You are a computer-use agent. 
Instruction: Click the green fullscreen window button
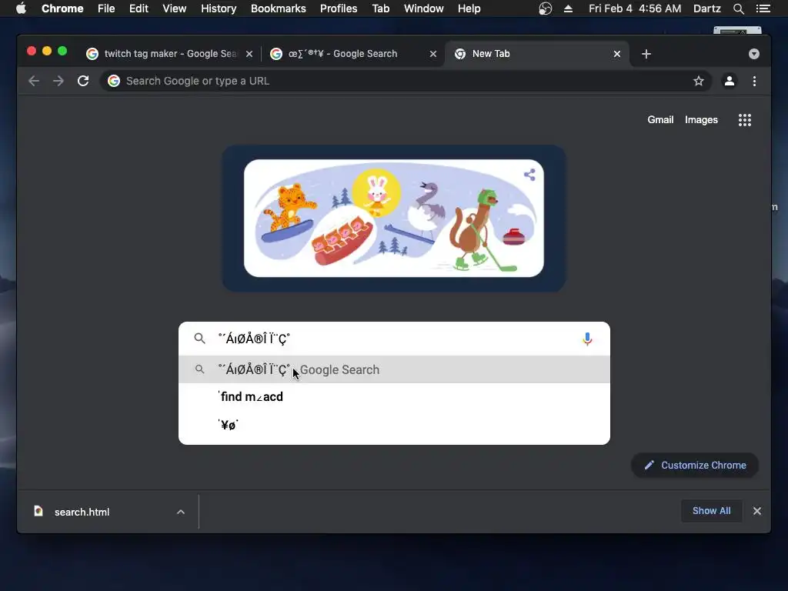[62, 51]
